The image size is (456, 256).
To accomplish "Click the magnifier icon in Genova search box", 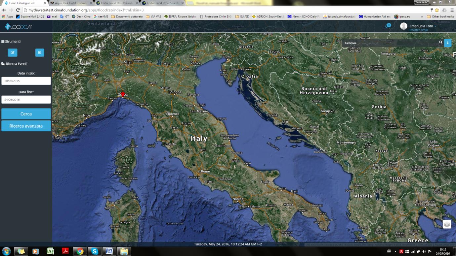I will point(441,43).
